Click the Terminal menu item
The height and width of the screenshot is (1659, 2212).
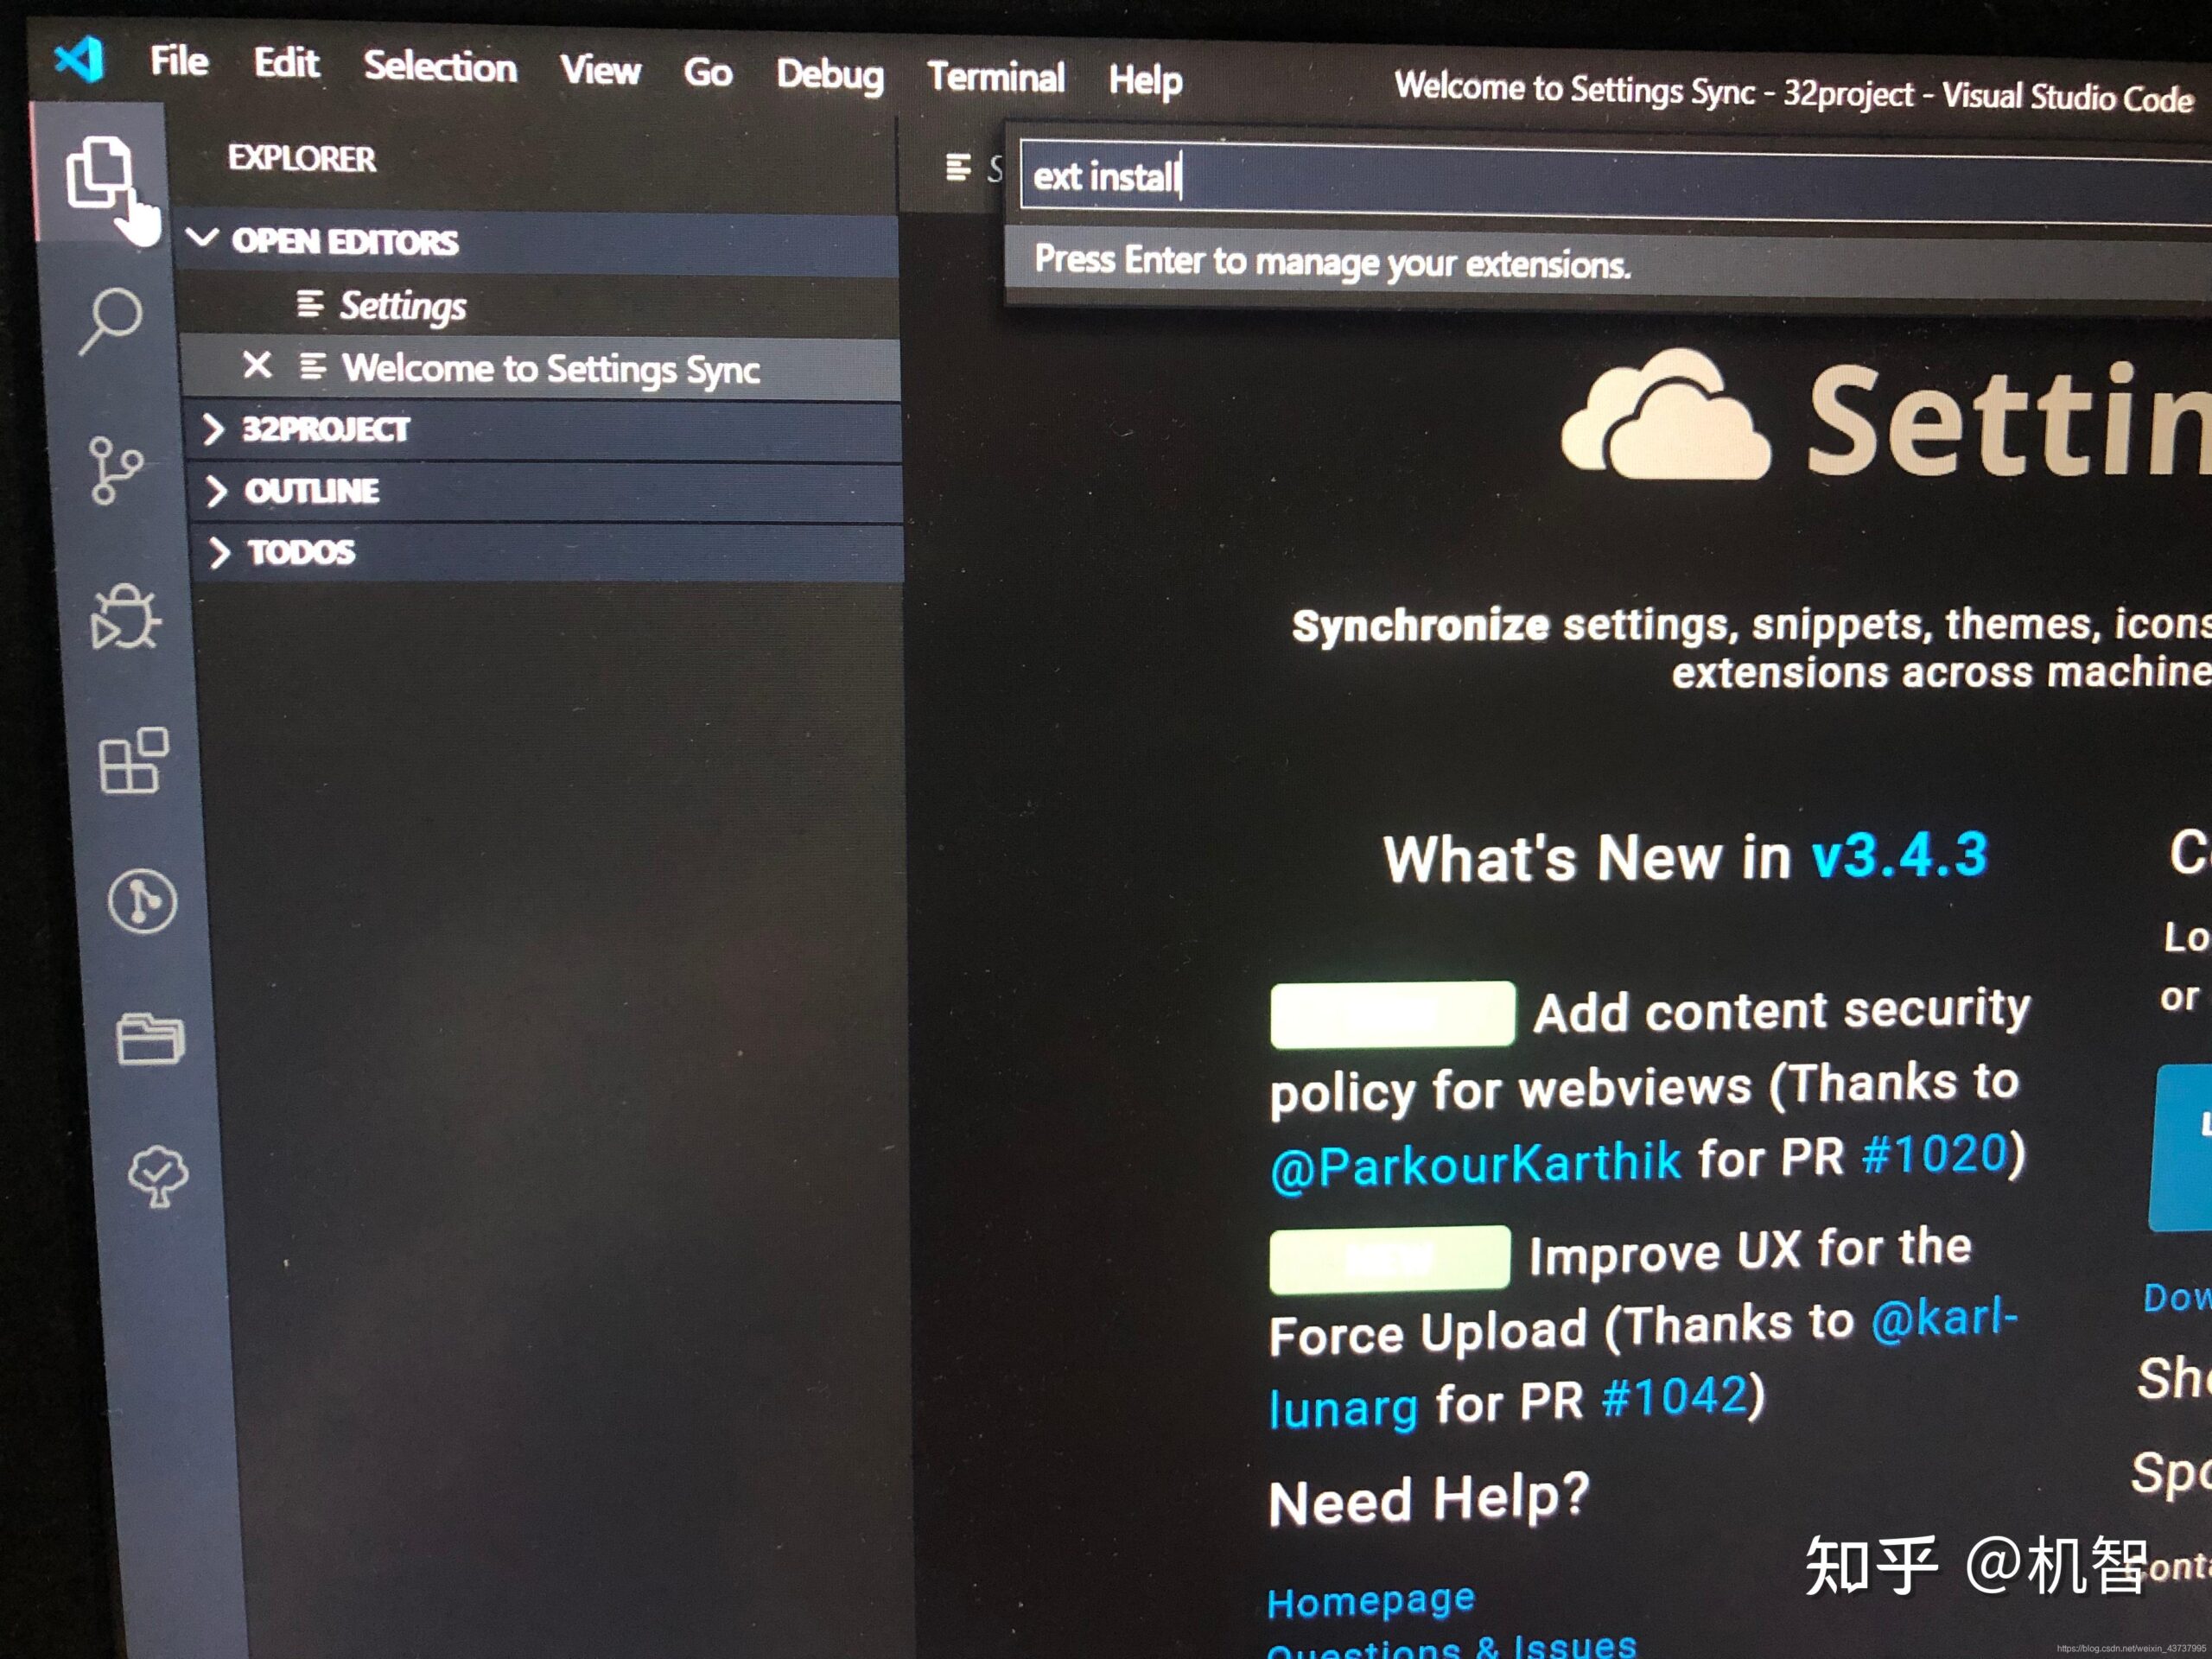point(996,31)
